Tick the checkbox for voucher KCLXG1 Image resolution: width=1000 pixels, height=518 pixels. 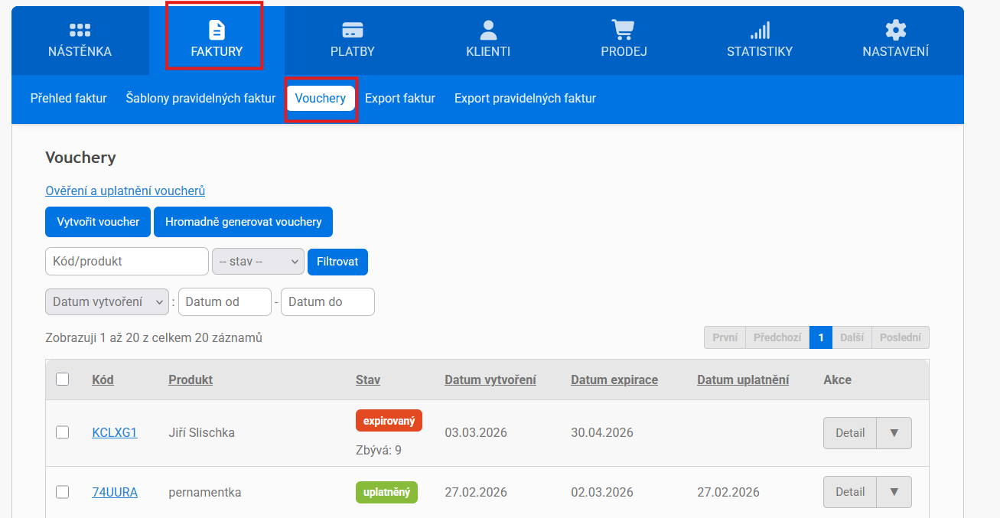point(63,432)
